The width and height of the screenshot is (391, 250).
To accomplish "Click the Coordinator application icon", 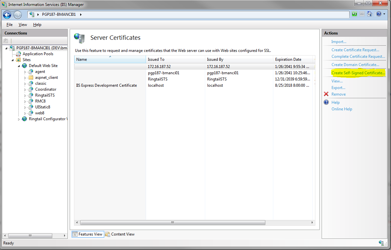I will pos(31,89).
